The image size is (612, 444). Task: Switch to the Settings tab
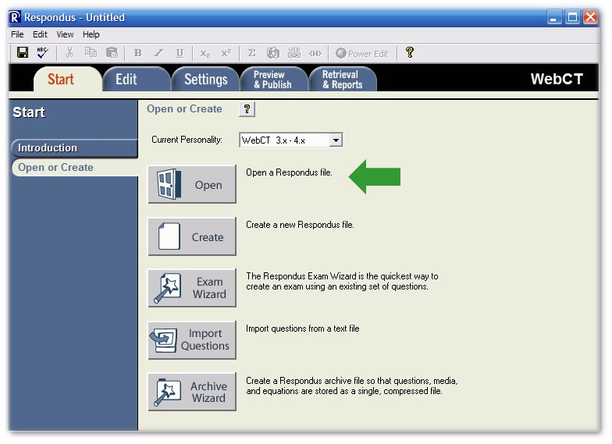(205, 80)
